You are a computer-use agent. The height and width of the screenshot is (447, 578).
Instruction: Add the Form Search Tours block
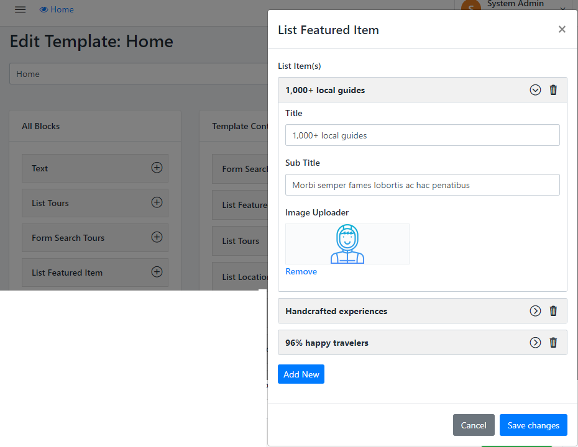(x=157, y=237)
